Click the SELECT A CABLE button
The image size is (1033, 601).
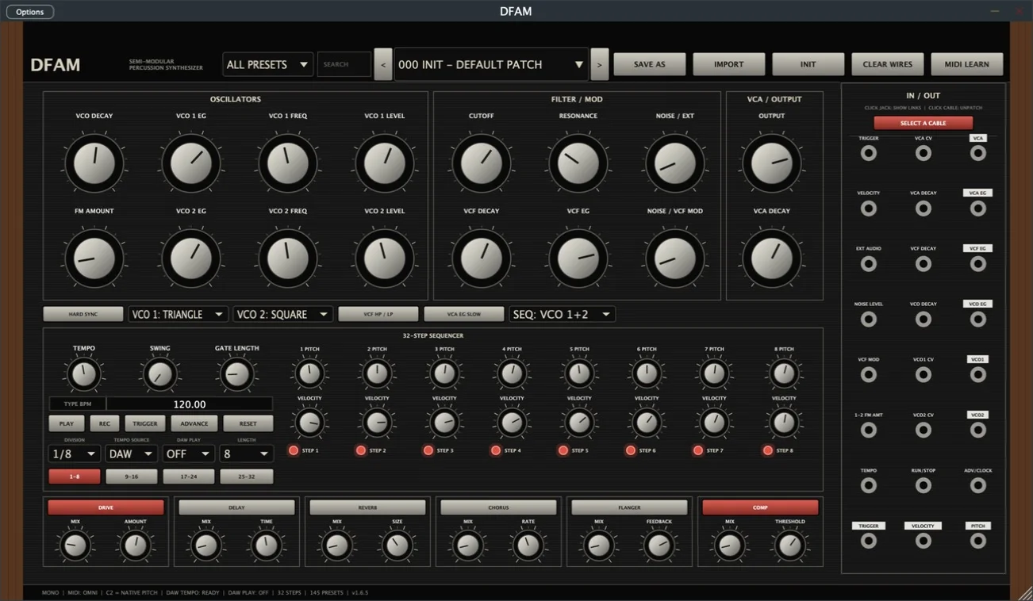pos(924,123)
